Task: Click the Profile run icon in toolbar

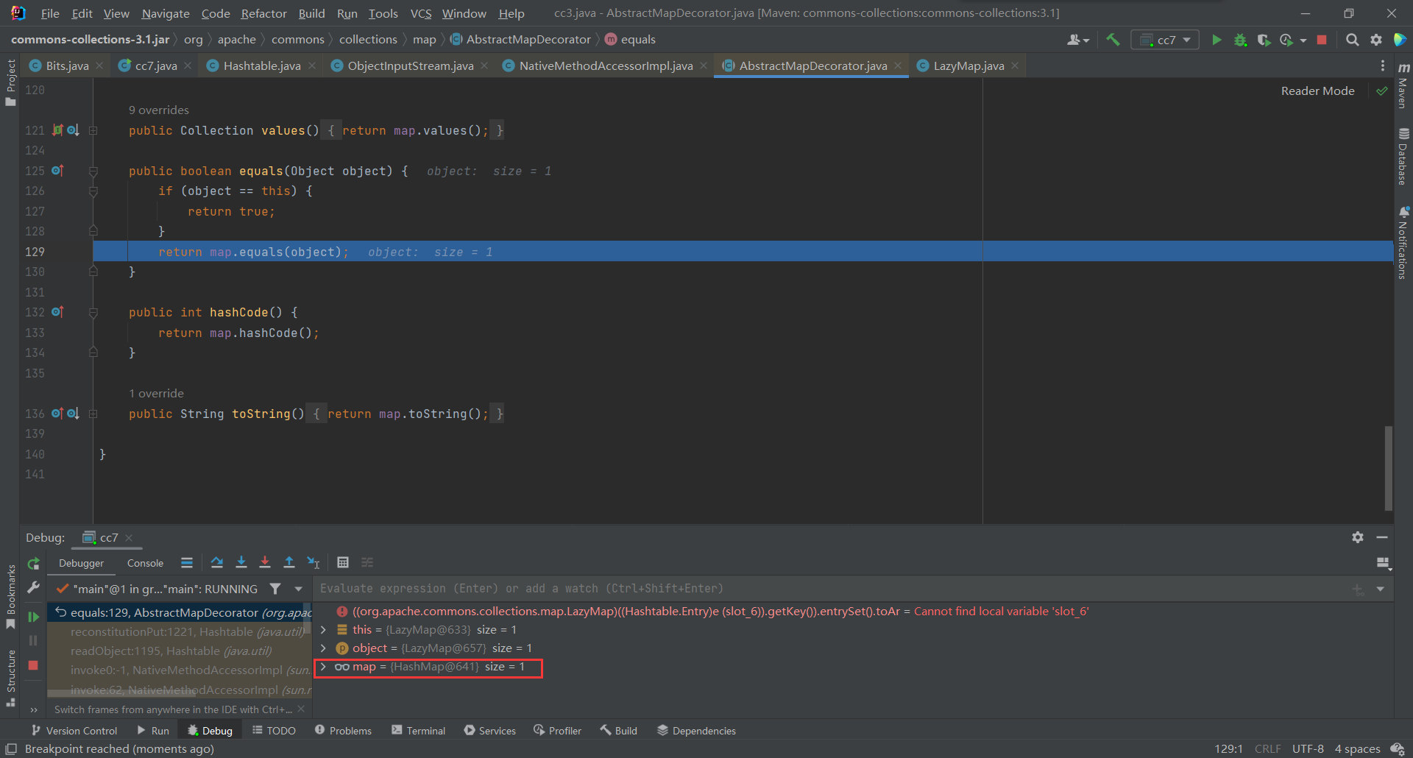Action: pyautogui.click(x=1286, y=40)
